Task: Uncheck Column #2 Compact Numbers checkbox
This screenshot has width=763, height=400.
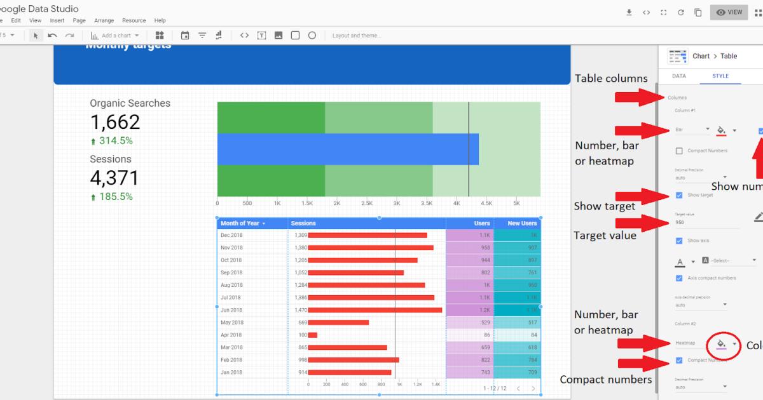Action: tap(679, 360)
